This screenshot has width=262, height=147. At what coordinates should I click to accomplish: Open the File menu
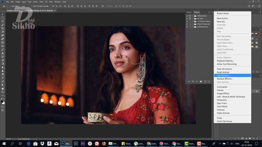[7, 2]
